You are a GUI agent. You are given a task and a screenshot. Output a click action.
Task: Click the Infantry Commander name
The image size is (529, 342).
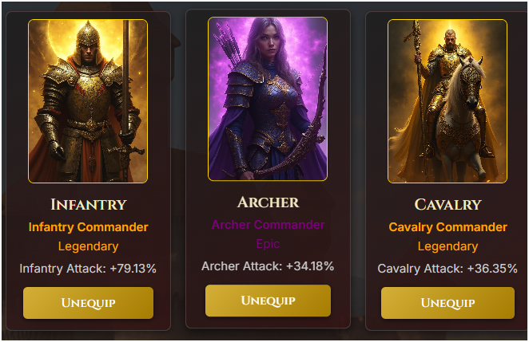pos(89,227)
